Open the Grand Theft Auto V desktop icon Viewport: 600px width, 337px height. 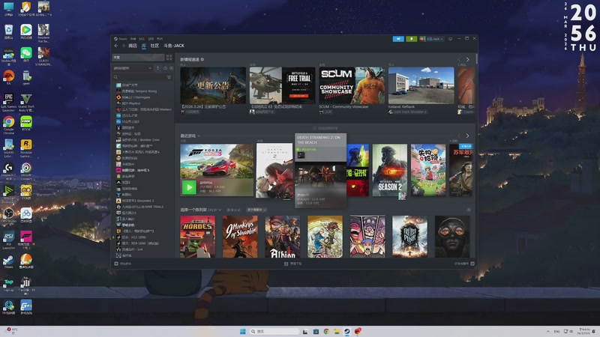[x=26, y=102]
